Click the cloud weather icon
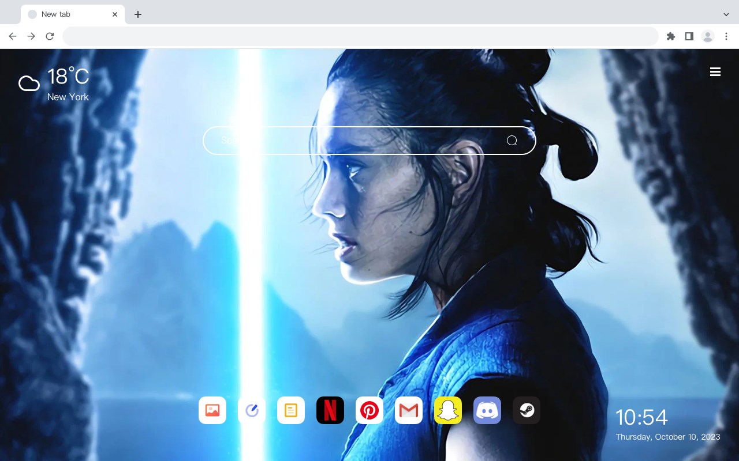Image resolution: width=739 pixels, height=461 pixels. 29,84
